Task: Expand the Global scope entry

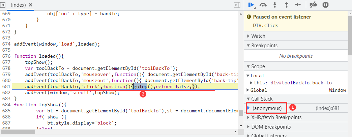Action: (x=248, y=90)
